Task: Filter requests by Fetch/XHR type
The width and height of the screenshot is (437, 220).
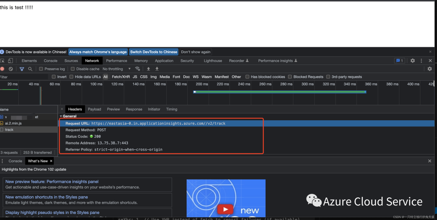Action: tap(121, 77)
